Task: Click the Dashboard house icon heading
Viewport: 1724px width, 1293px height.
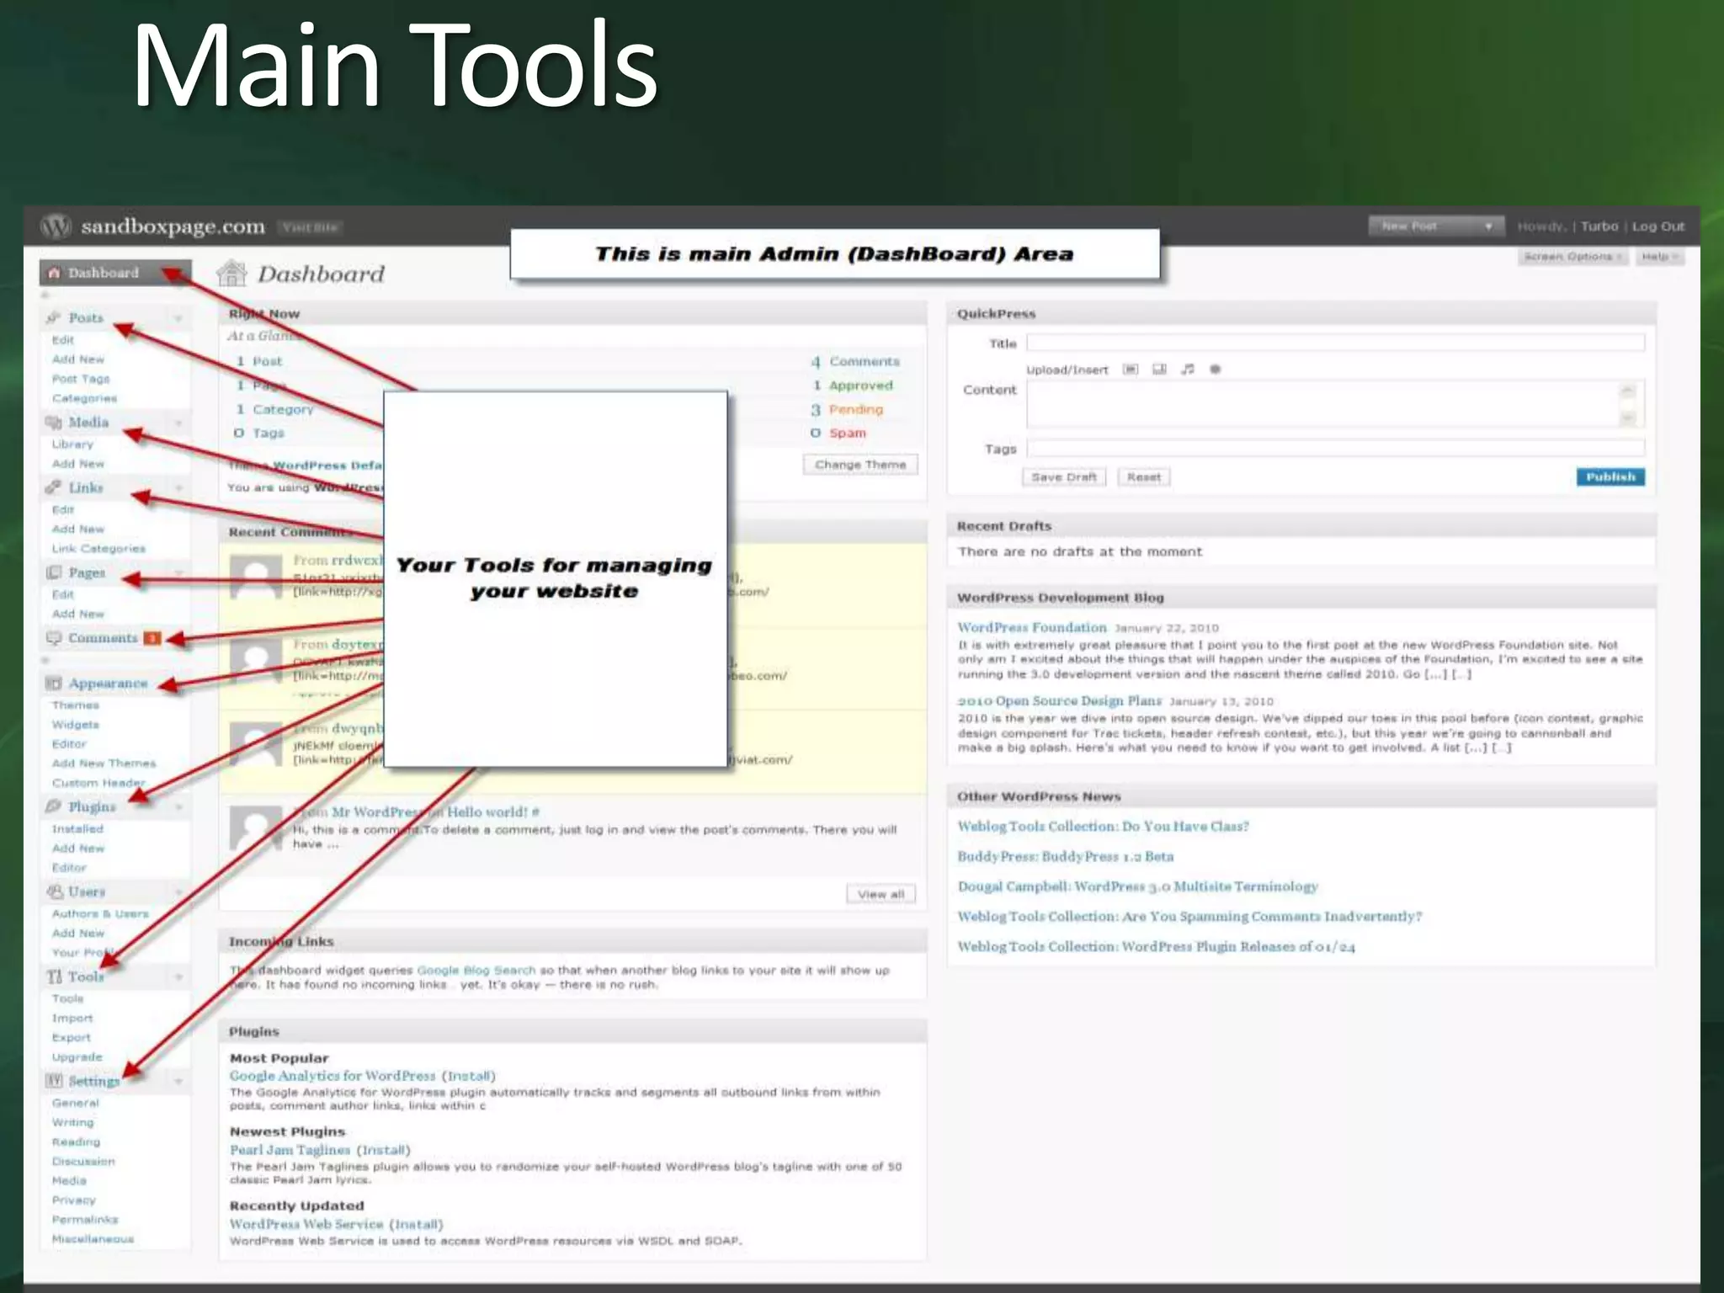Action: (231, 274)
